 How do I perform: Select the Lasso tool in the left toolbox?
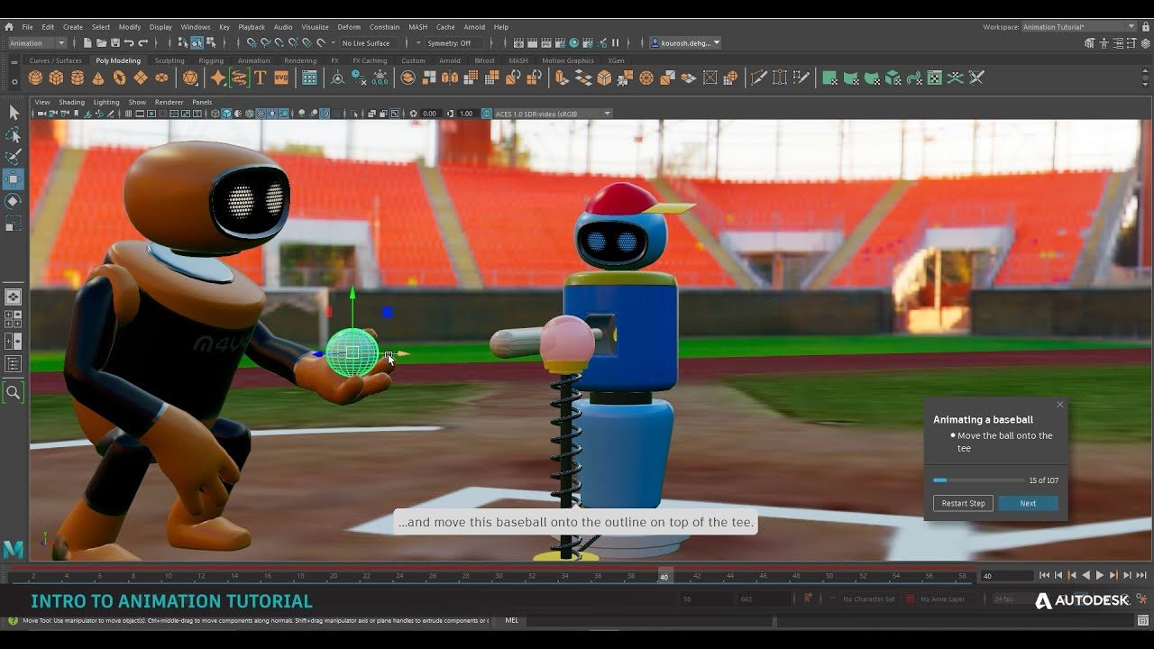pos(14,135)
